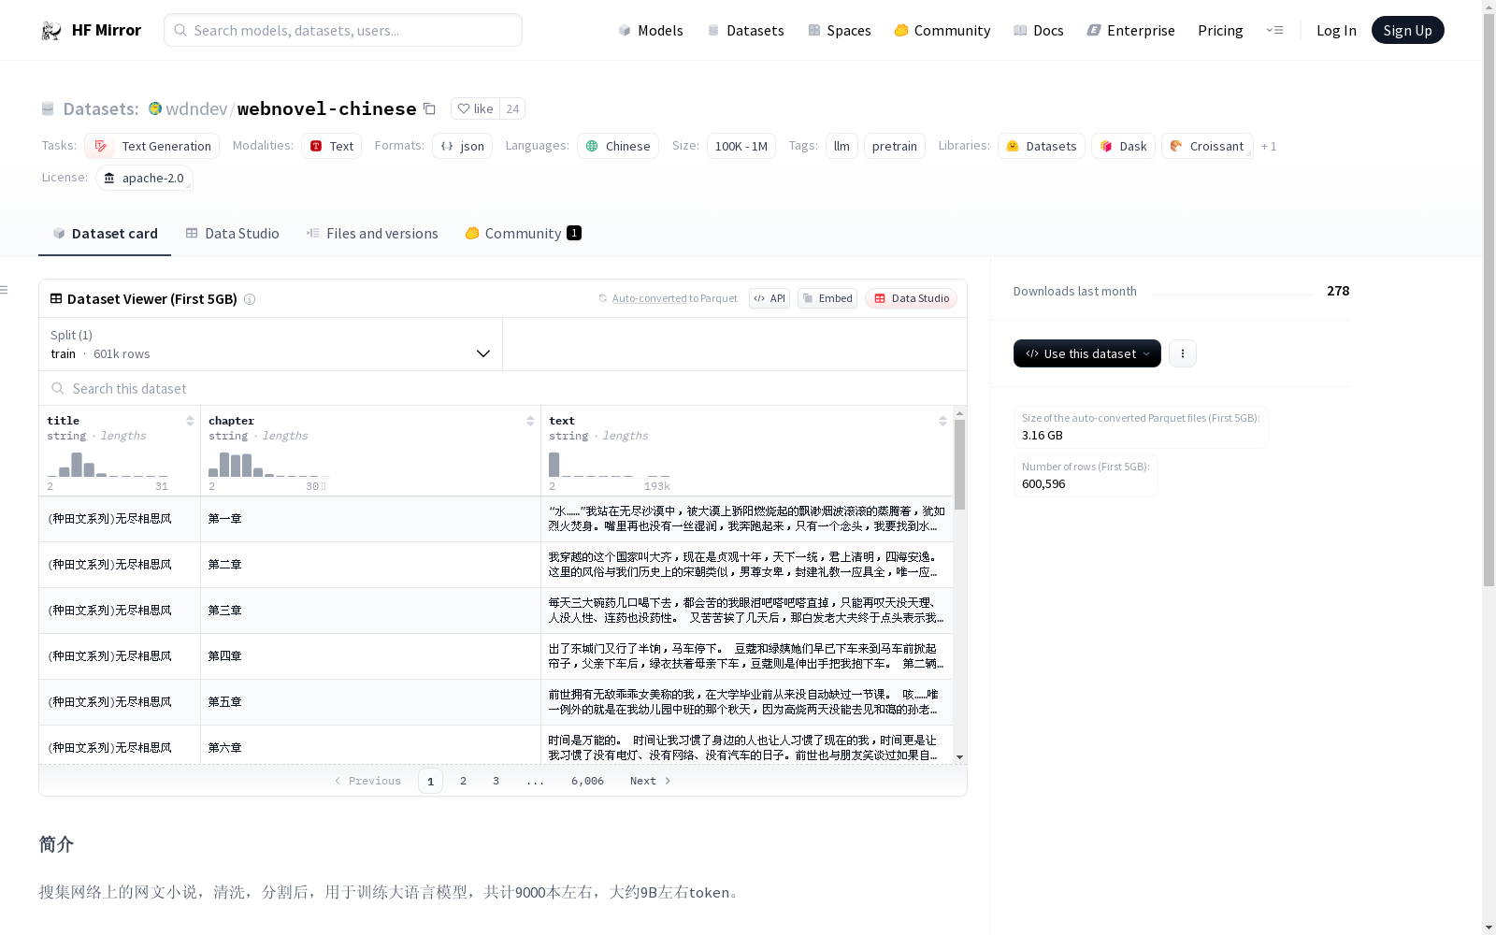Viewport: 1496px width, 935px height.
Task: Click the Next page button
Action: [650, 781]
